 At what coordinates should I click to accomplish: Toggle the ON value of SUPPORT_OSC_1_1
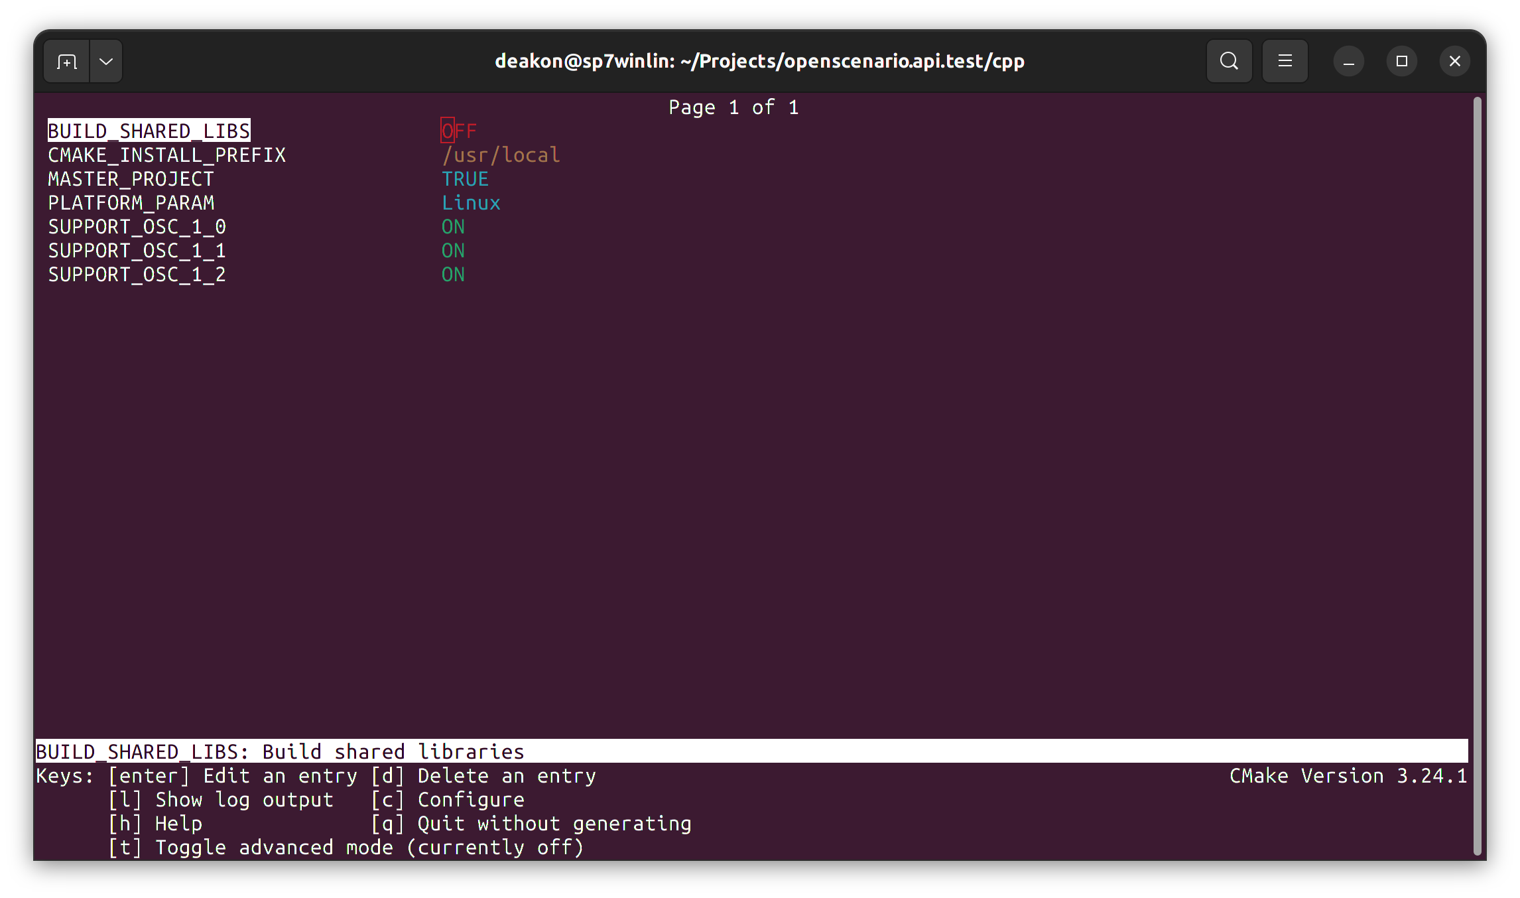(453, 250)
